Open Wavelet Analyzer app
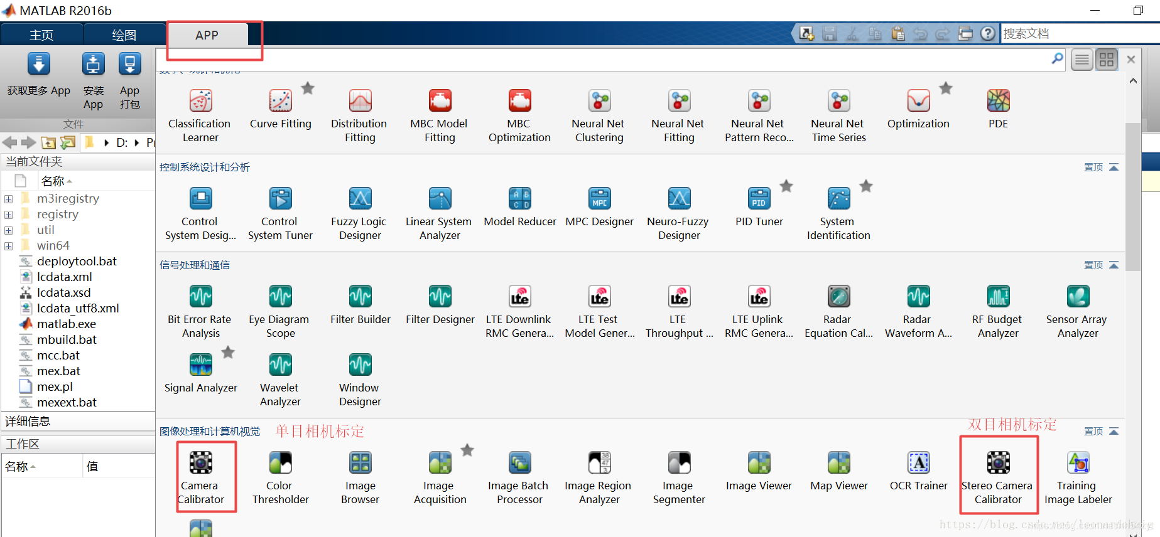Image resolution: width=1160 pixels, height=537 pixels. click(280, 380)
